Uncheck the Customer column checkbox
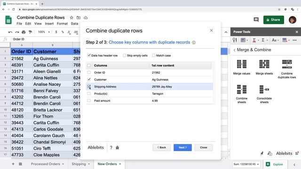The height and width of the screenshot is (169, 301). click(x=89, y=79)
